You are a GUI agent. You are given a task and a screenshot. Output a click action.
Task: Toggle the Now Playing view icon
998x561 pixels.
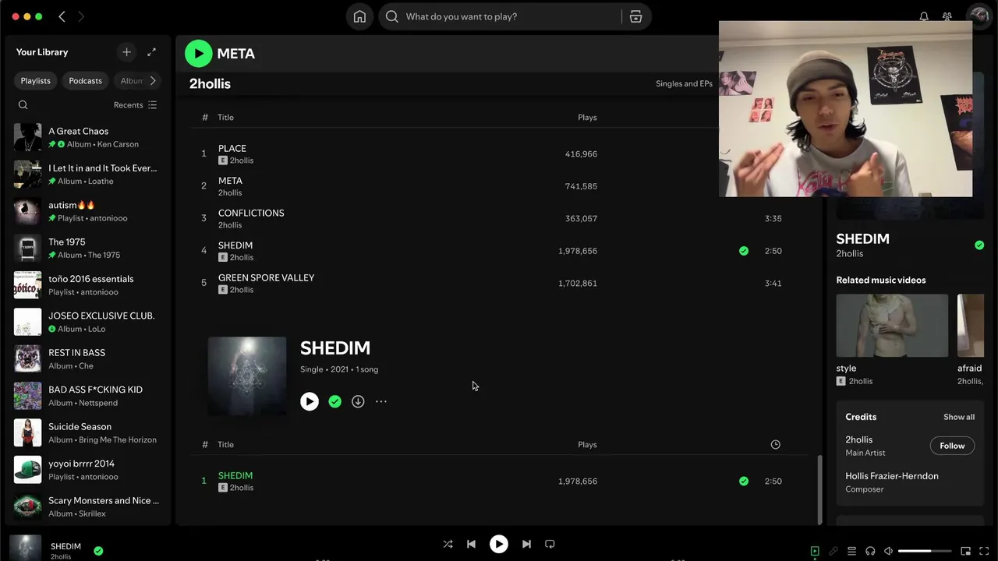(x=815, y=551)
